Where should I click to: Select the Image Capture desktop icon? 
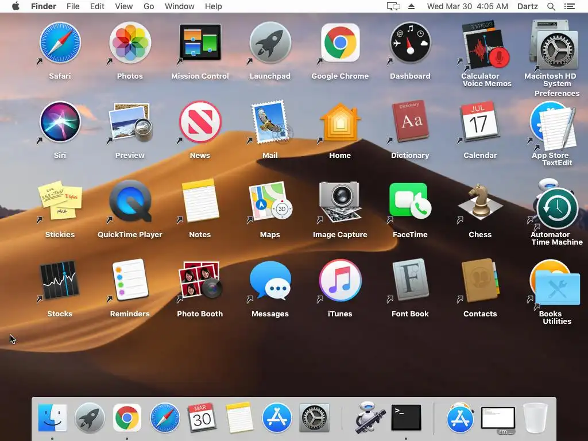coord(340,201)
